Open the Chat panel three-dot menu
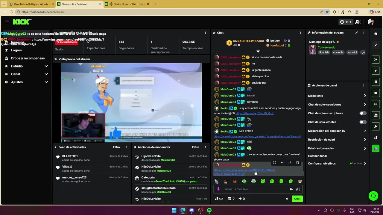This screenshot has height=215, width=383. click(300, 33)
